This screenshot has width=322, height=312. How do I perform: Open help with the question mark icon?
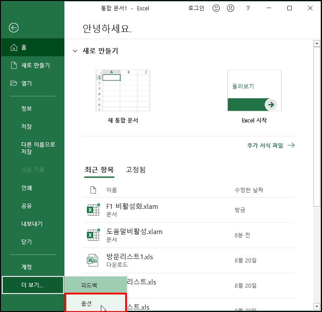click(x=248, y=8)
